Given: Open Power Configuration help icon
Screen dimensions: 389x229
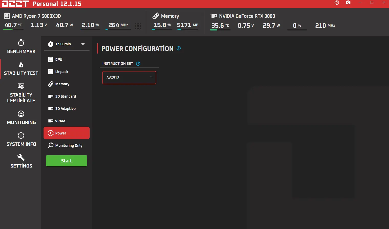Looking at the screenshot, I should pos(179,48).
